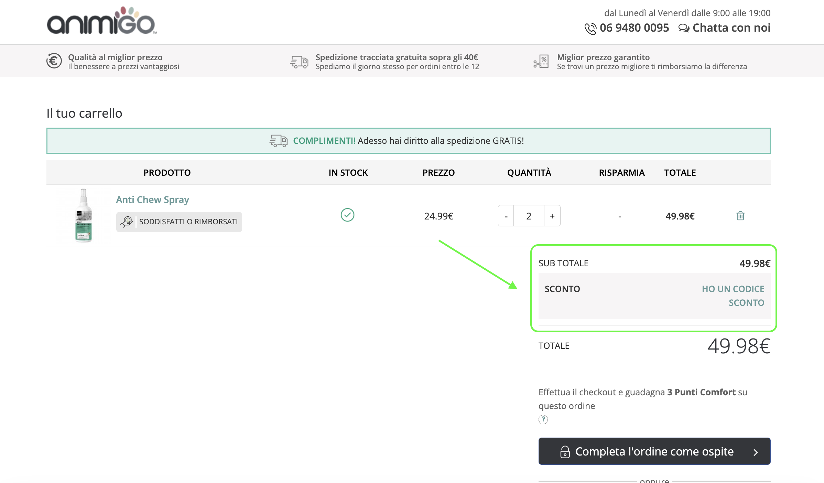Open the Chatta con noi chat menu
Image resolution: width=824 pixels, height=483 pixels.
coord(725,27)
